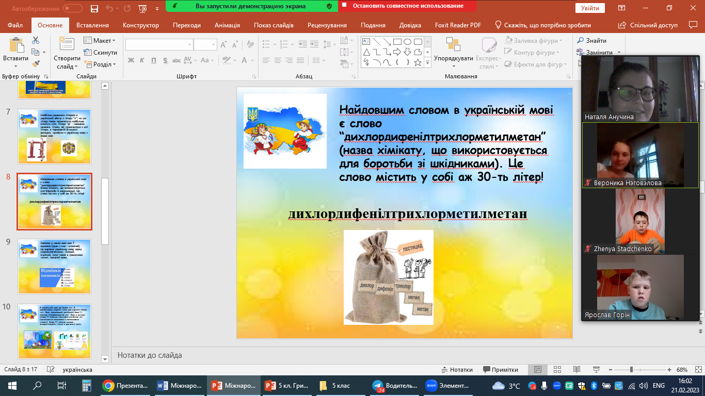Toggle Strikethrough (abc) formatting
The width and height of the screenshot is (705, 396).
[177, 60]
